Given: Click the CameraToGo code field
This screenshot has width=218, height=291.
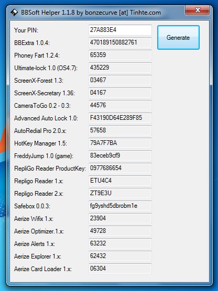Looking at the screenshot, I should tap(120, 105).
